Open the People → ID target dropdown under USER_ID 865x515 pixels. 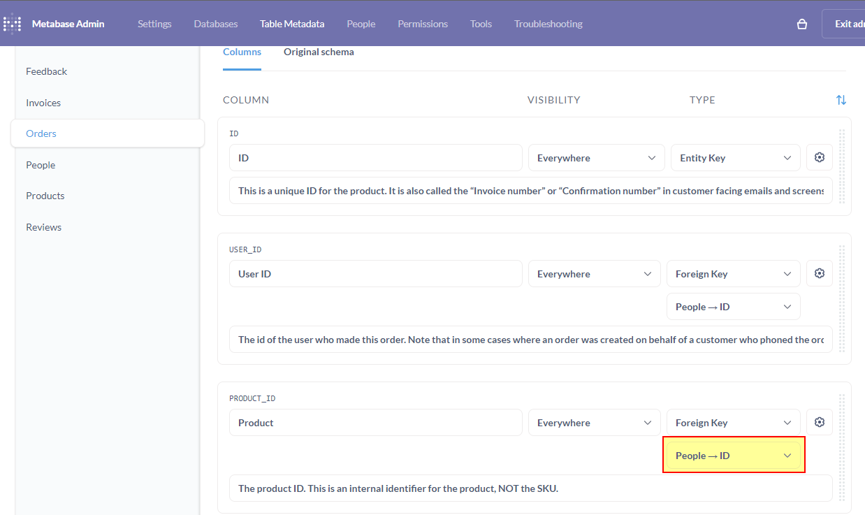[733, 306]
